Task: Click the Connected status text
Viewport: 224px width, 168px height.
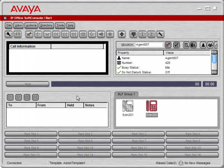Action: (14, 163)
